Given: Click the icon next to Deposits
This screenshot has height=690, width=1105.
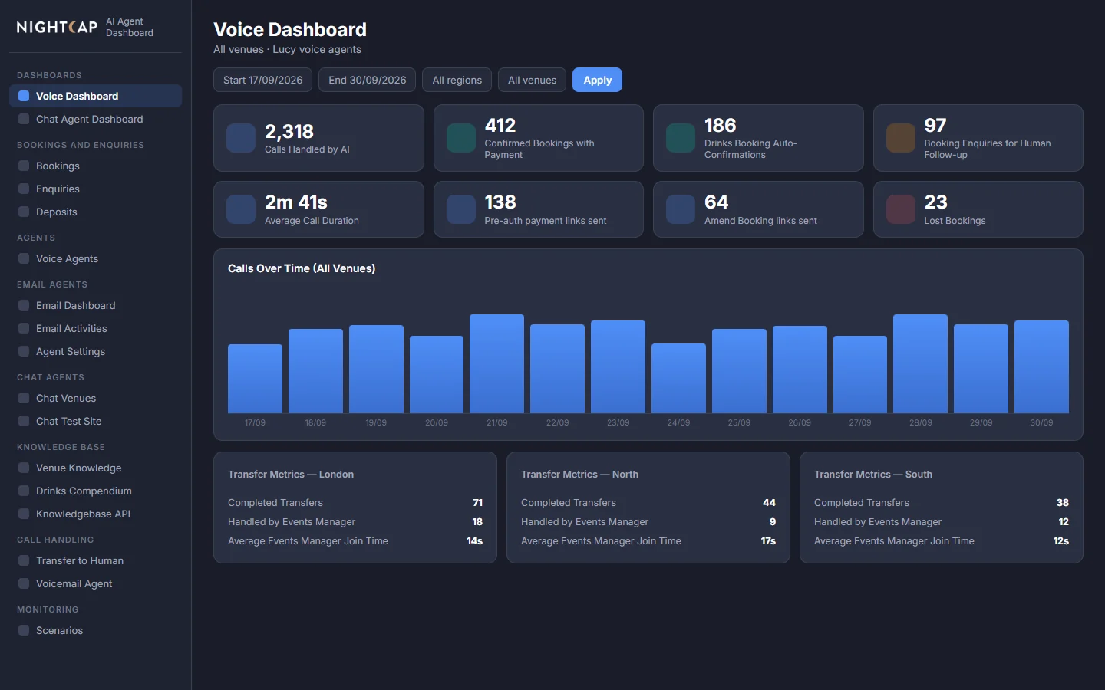Looking at the screenshot, I should [x=24, y=212].
